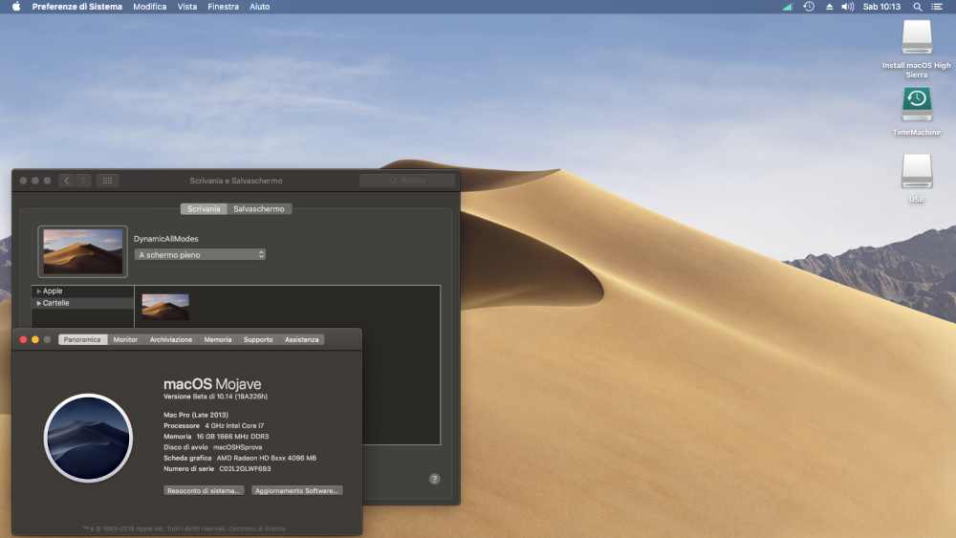956x538 pixels.
Task: Switch to the Archiviazione tab
Action: point(171,339)
